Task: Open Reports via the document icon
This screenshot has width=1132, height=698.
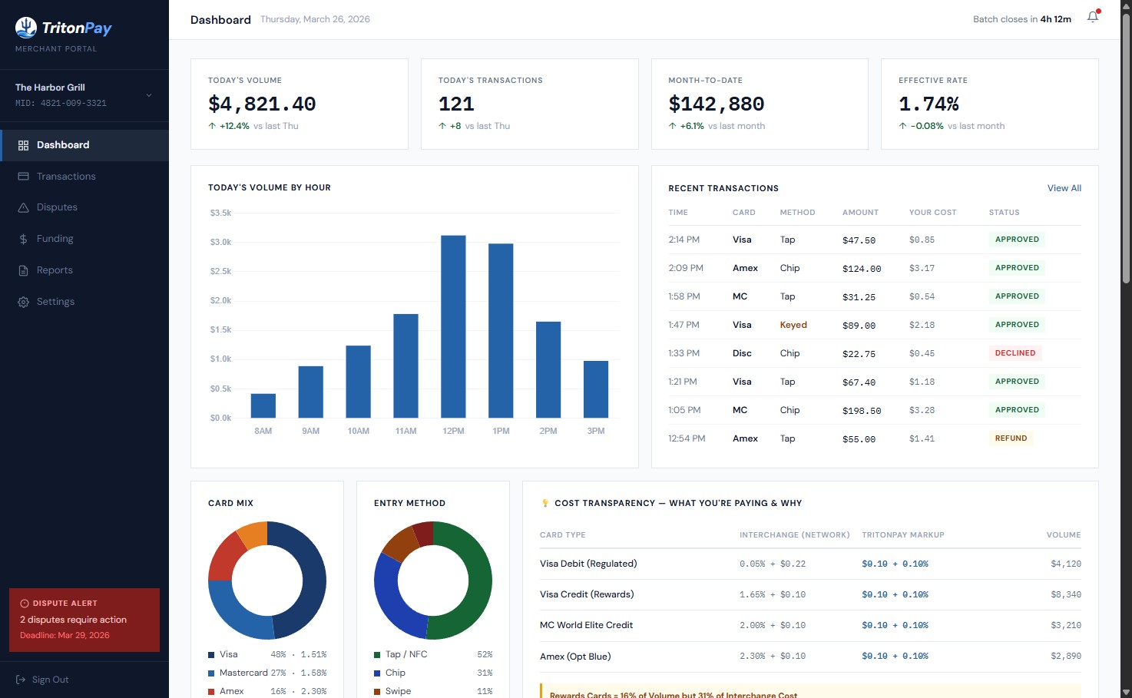Action: click(22, 270)
